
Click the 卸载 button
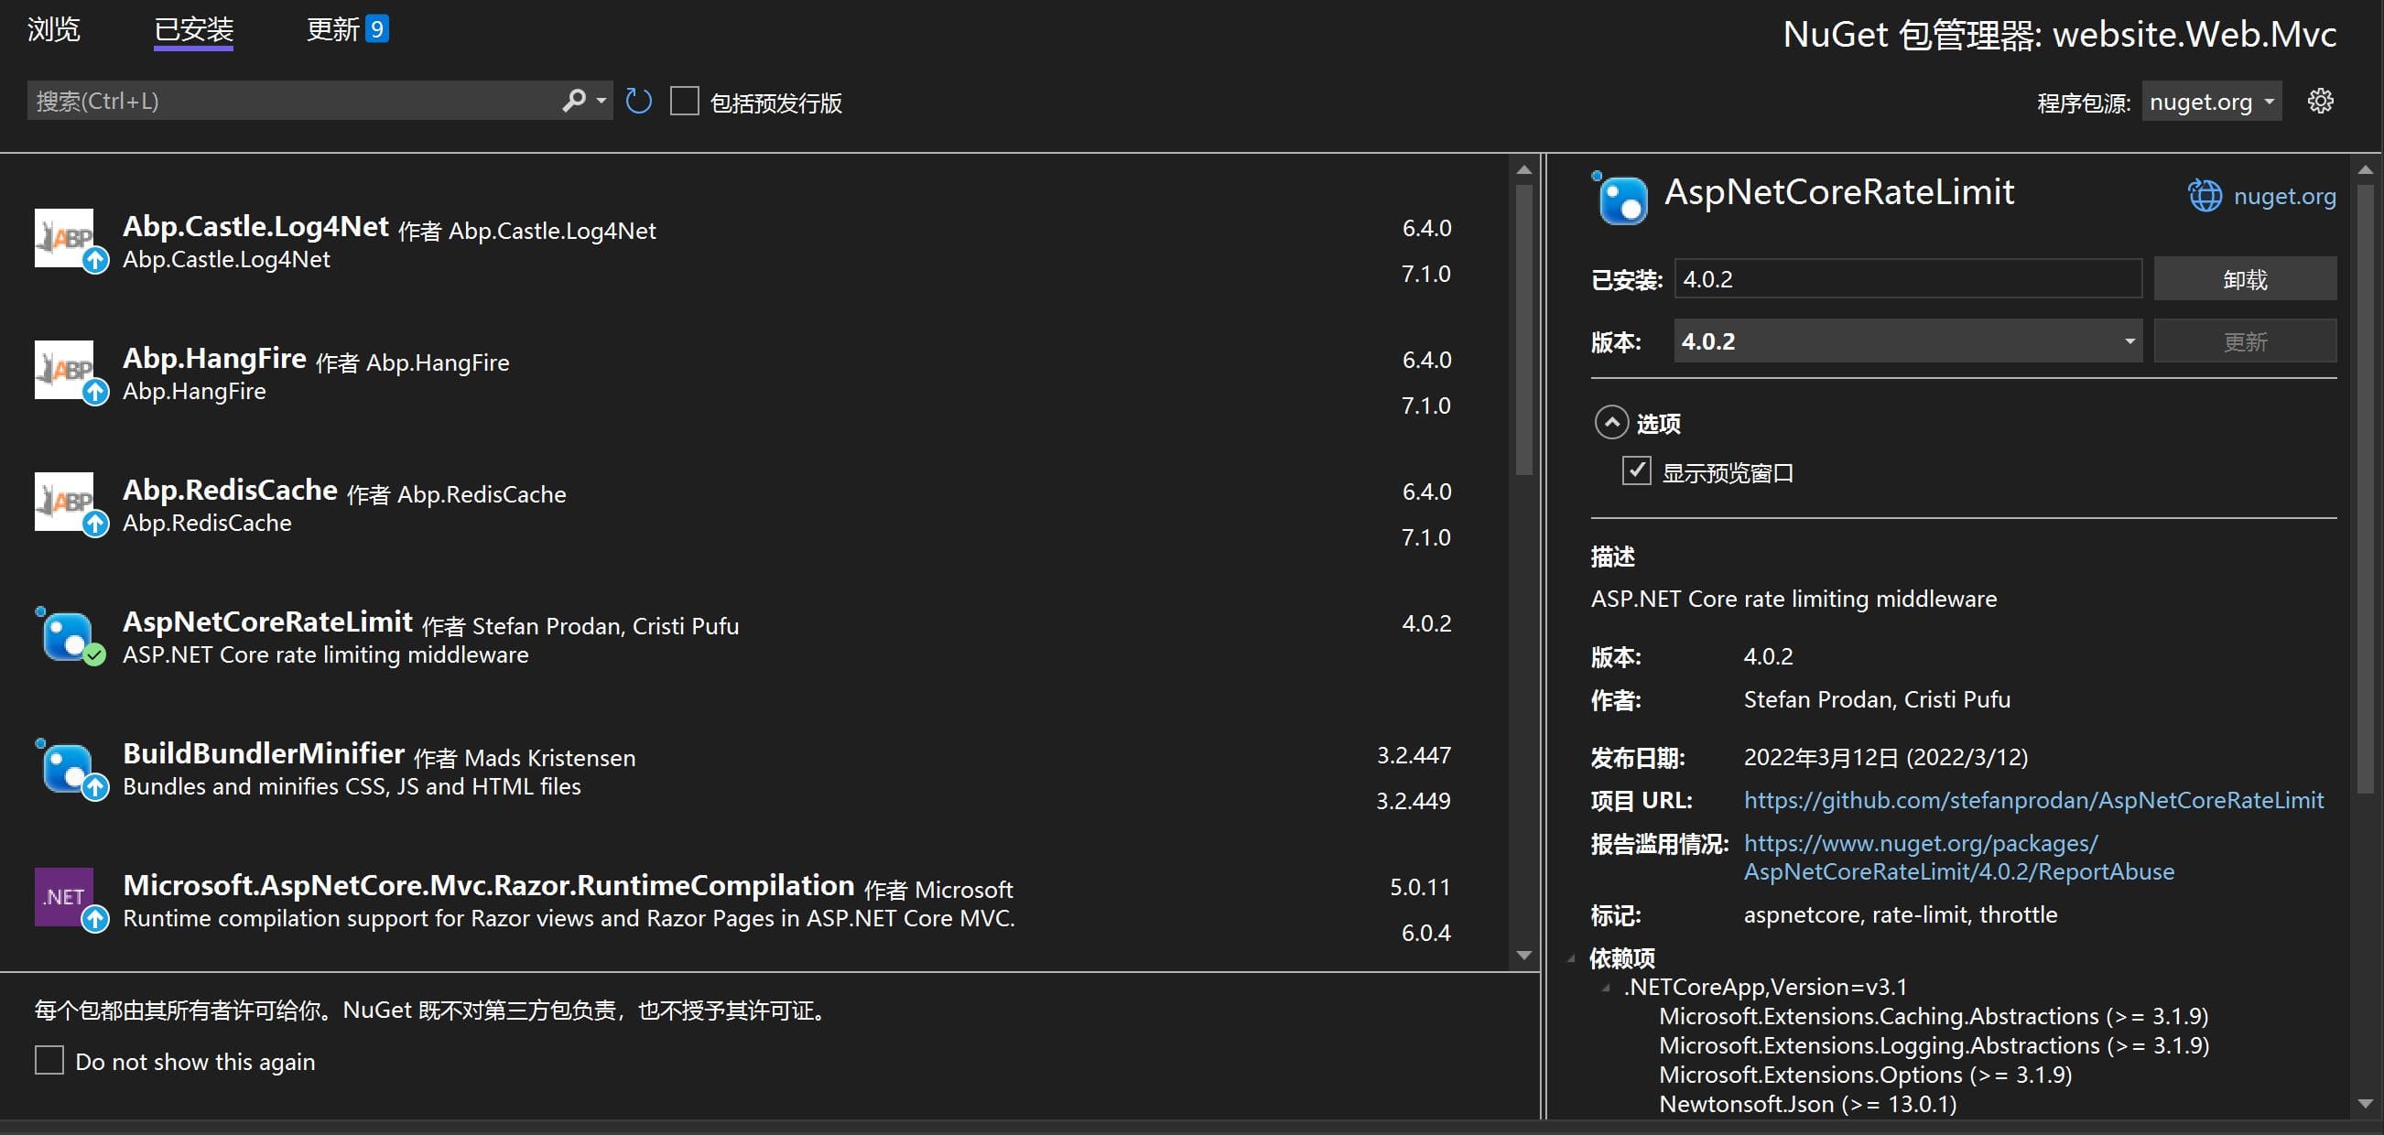(x=2244, y=279)
